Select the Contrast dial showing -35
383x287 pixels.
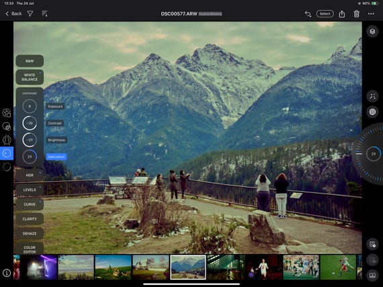point(30,123)
